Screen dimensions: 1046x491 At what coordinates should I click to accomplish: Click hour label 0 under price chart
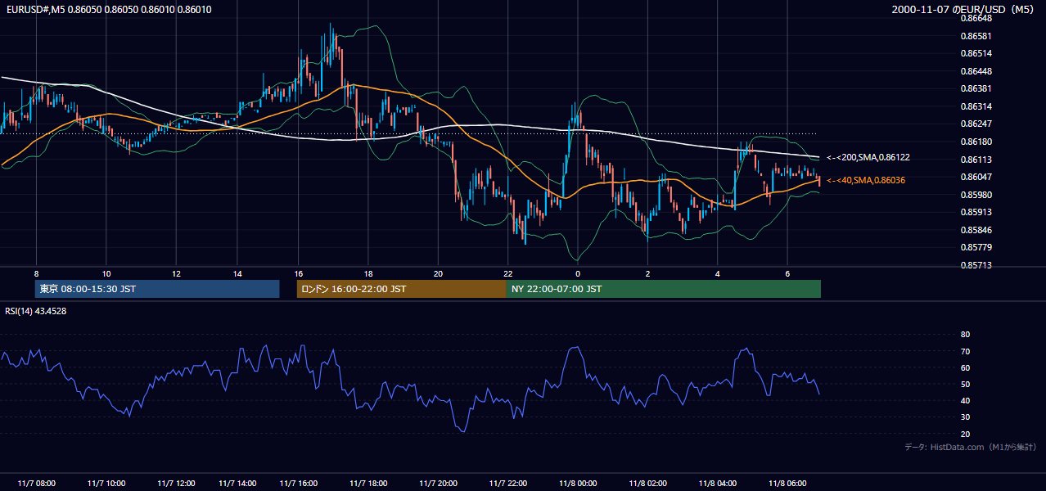click(x=578, y=273)
